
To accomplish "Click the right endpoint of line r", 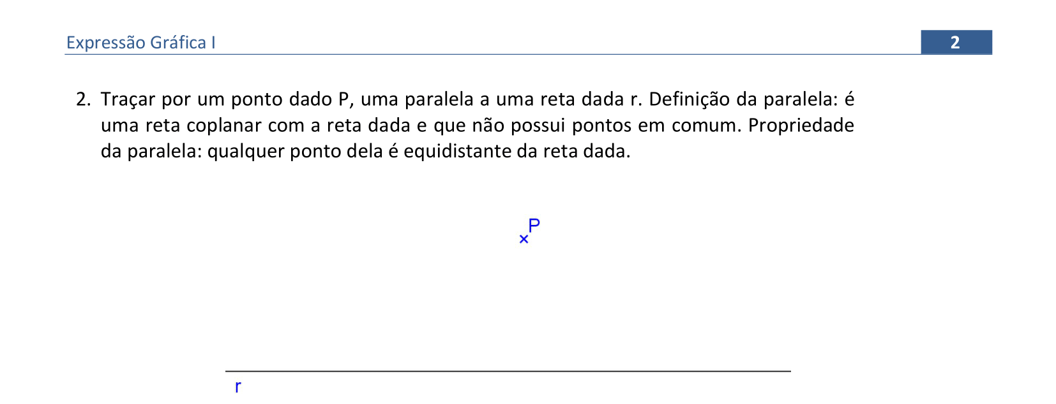I will (x=789, y=371).
